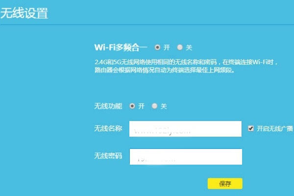Click 开 text label in 无线功能 row
This screenshot has height=196, width=294.
tap(142, 106)
